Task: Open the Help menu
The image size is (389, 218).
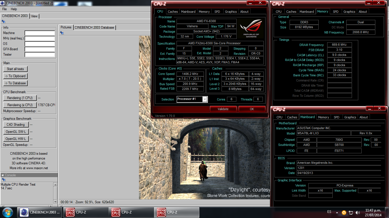Action: [14, 9]
